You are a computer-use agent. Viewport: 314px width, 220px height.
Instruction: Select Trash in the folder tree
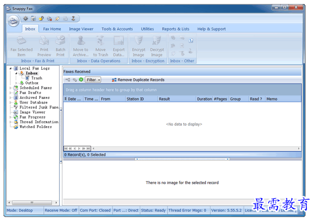37,78
